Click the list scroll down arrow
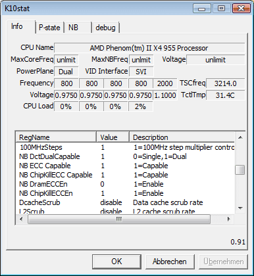Screen dimensions: 254x276 click(x=240, y=208)
